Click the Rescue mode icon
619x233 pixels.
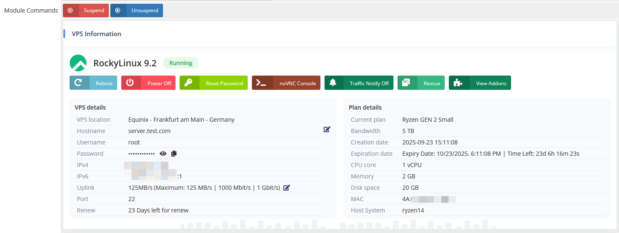(406, 83)
